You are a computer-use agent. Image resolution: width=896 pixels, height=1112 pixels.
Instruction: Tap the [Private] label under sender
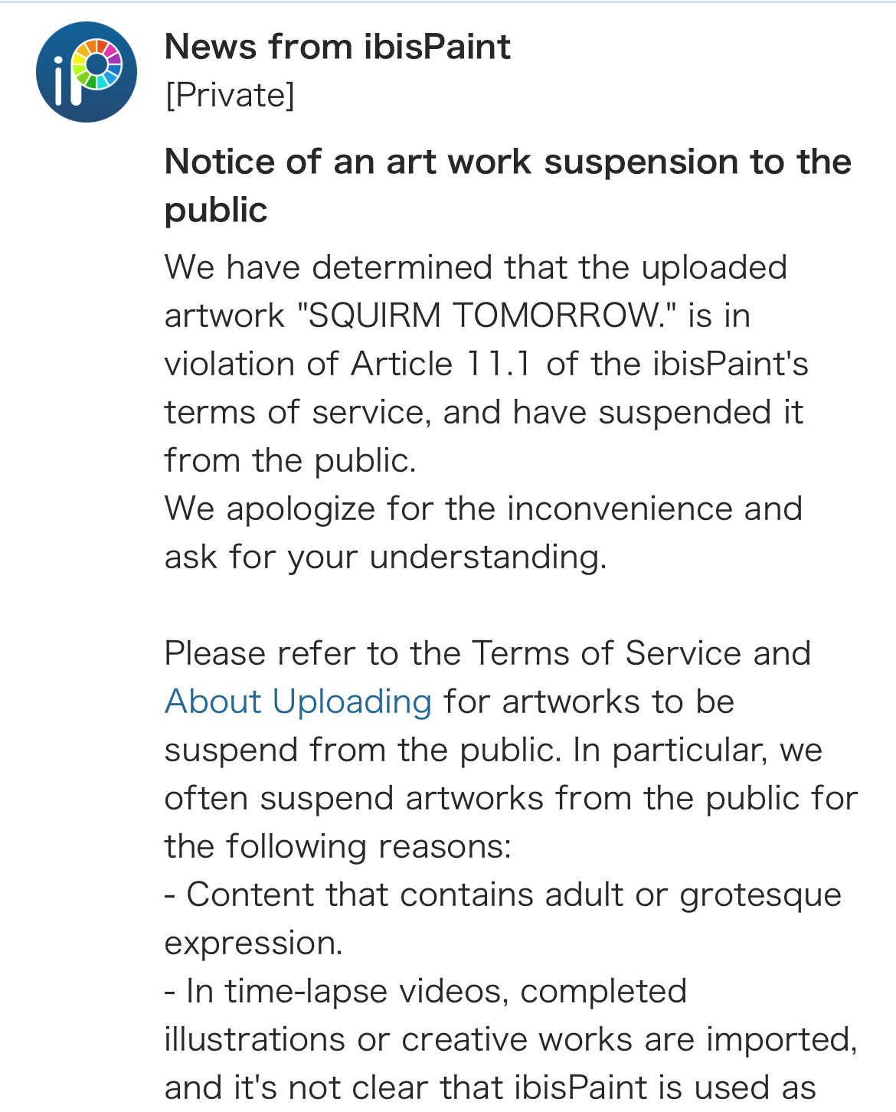[230, 96]
